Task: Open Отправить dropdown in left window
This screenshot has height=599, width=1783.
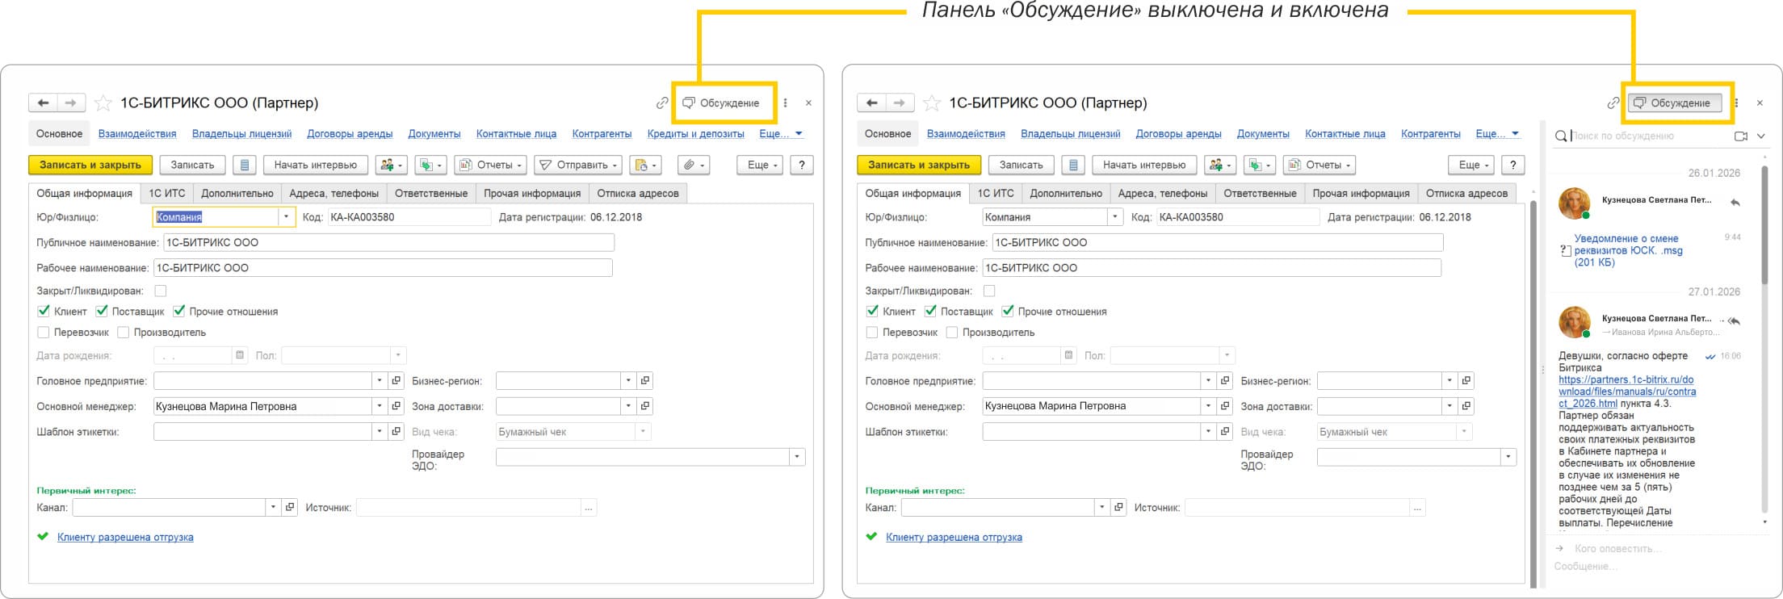Action: tap(578, 165)
